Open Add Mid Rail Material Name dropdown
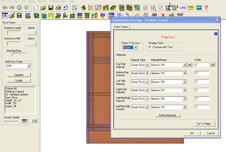The width and height of the screenshot is (226, 152). (184, 99)
